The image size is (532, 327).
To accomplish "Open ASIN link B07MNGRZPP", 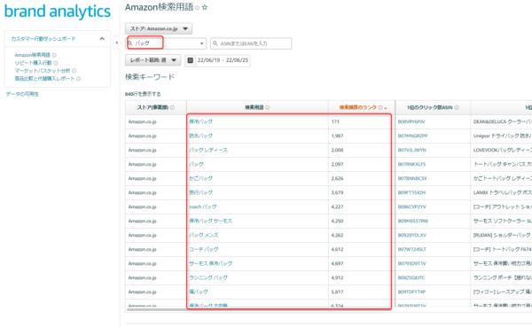I will (412, 136).
